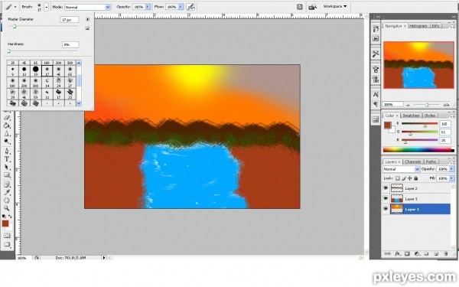Create a new layer

(x=436, y=253)
